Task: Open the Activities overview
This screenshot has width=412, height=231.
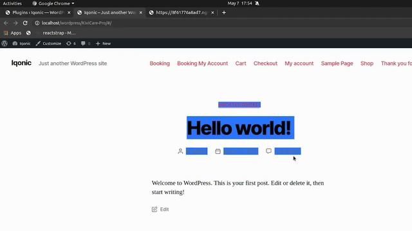Action: [12, 3]
